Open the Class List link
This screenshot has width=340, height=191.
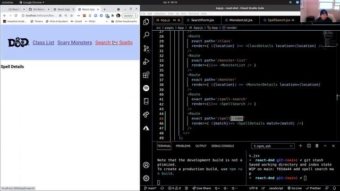tap(44, 42)
